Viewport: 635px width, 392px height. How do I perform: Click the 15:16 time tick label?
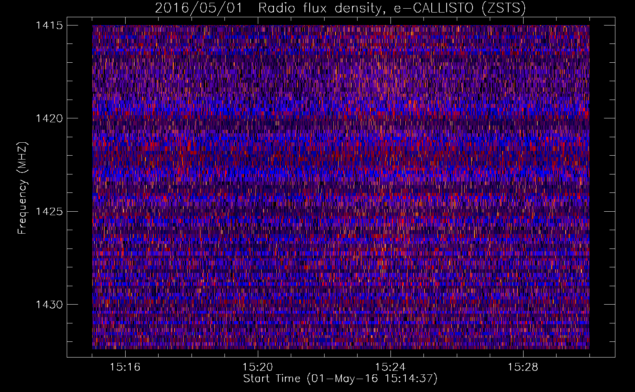(x=125, y=367)
